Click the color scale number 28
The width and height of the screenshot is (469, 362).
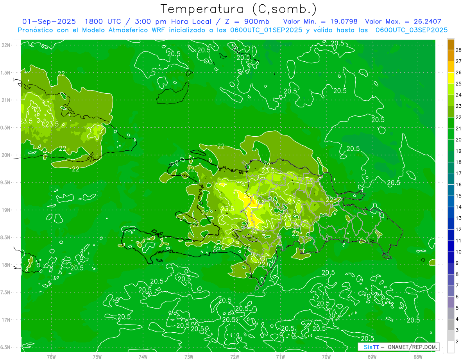click(459, 50)
